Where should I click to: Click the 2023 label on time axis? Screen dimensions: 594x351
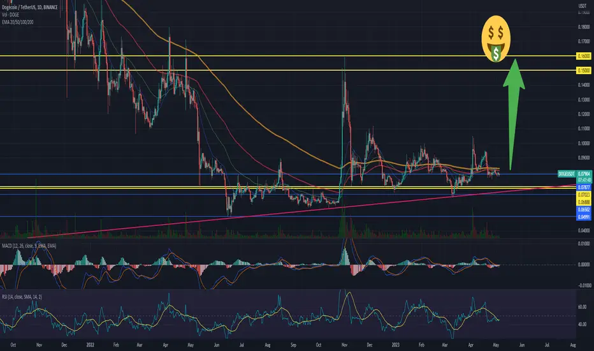pos(396,345)
